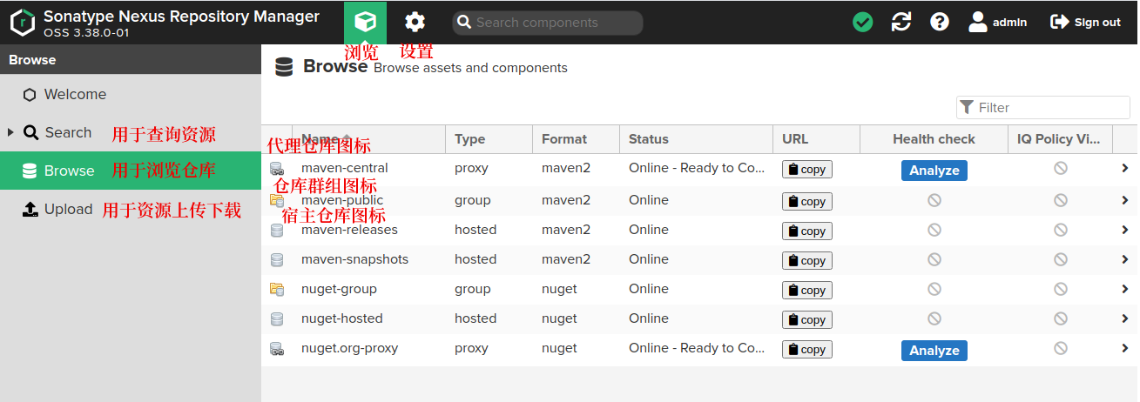Click the admin user profile icon
The image size is (1140, 402).
978,23
